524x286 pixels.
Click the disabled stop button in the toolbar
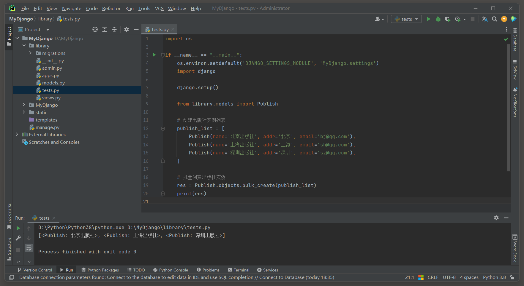473,19
